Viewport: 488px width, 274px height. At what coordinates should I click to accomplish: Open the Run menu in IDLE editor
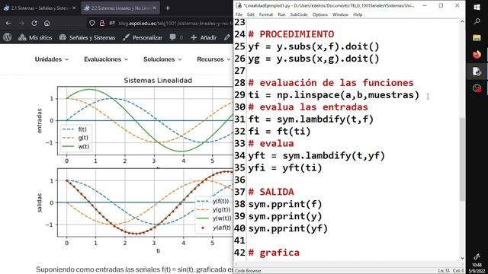281,14
